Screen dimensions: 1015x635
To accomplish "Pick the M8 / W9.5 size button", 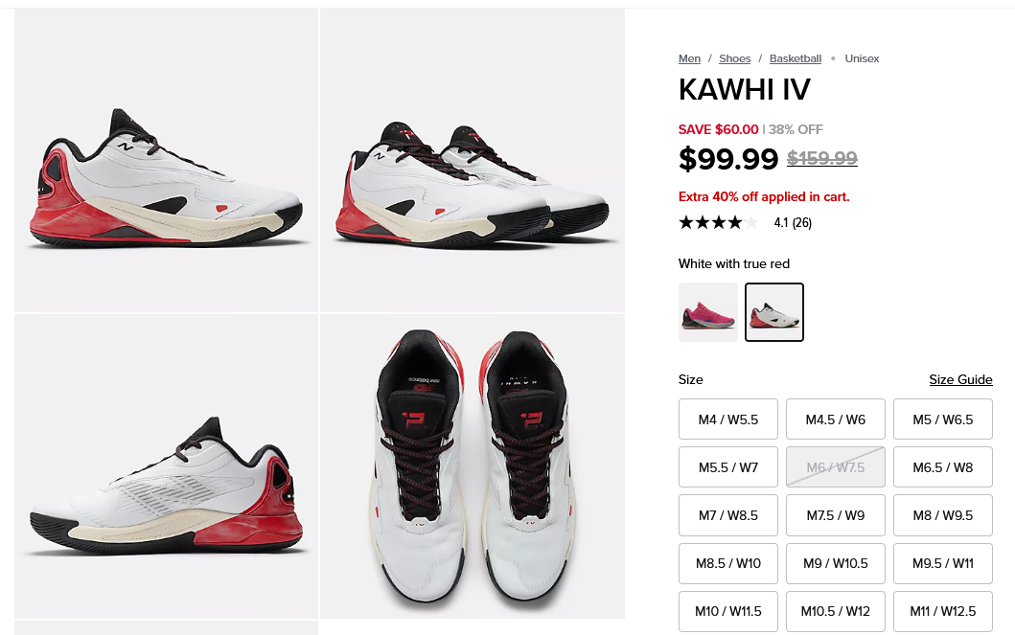I will (x=943, y=515).
